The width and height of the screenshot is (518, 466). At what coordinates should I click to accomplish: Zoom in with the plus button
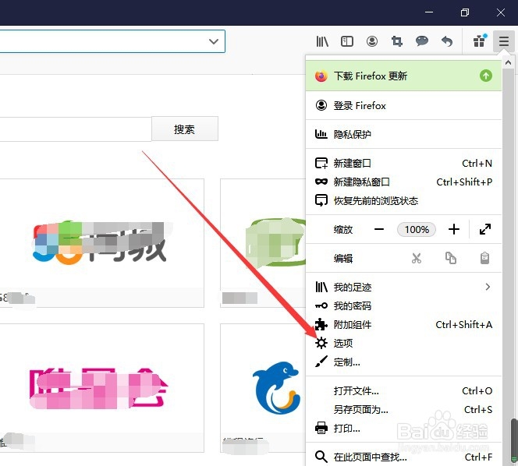(x=454, y=229)
